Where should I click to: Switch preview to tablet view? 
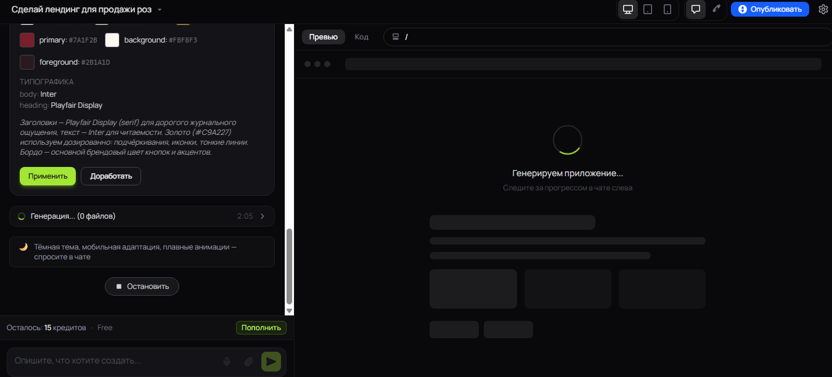point(648,9)
